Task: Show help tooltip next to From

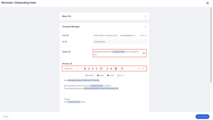Action: (68, 35)
